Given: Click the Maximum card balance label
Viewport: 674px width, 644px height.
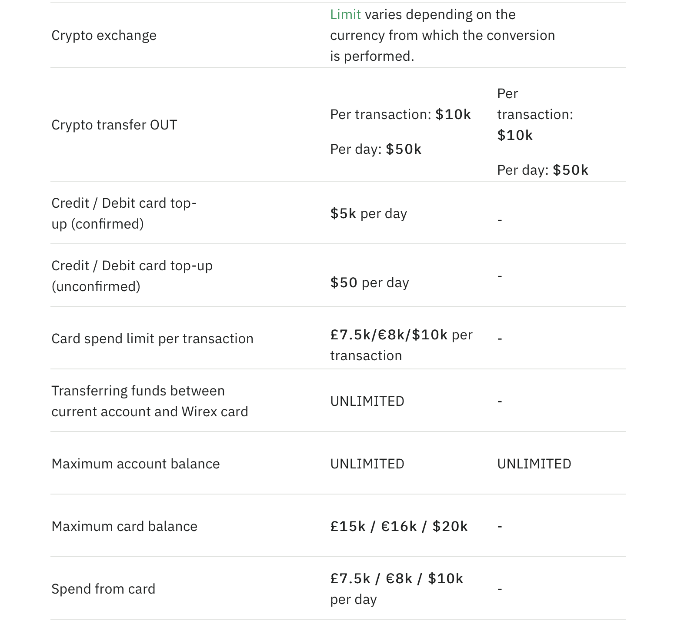Looking at the screenshot, I should [x=124, y=527].
